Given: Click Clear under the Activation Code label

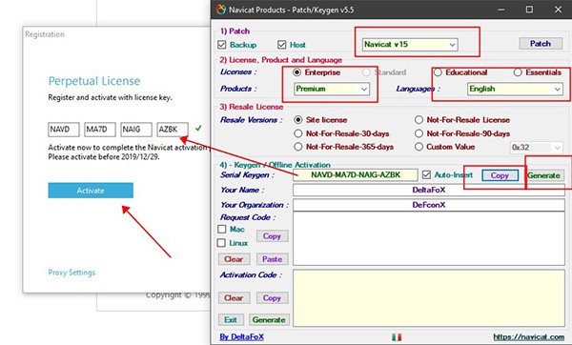Looking at the screenshot, I should (234, 298).
